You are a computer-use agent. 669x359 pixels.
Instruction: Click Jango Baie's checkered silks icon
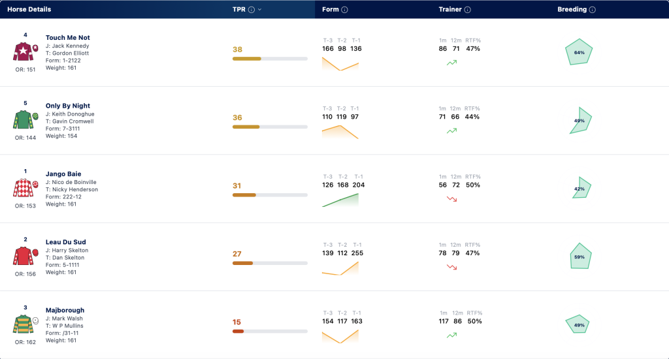(x=25, y=188)
